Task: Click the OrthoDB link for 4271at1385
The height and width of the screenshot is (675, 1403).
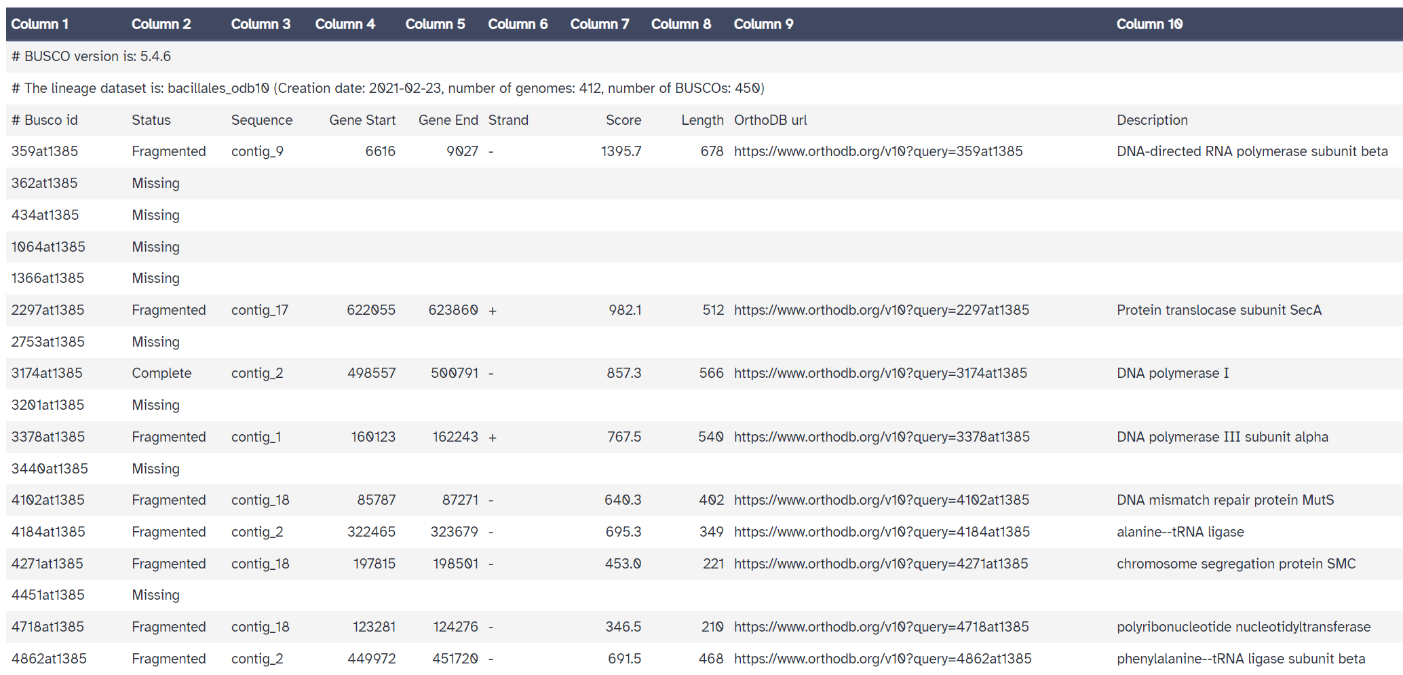Action: (881, 564)
